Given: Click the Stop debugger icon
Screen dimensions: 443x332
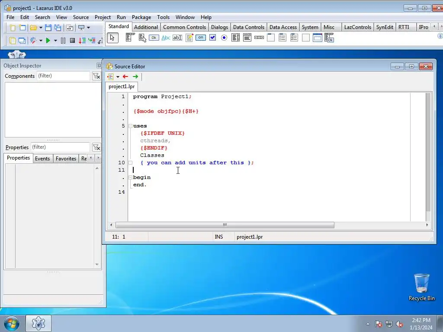Looking at the screenshot, I should (72, 41).
